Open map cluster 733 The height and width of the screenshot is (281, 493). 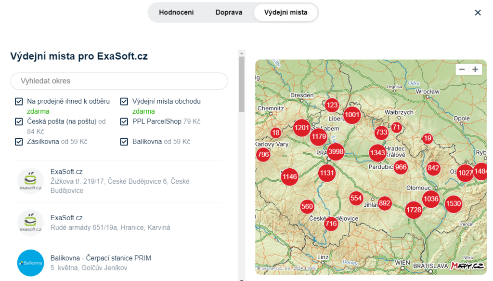tap(381, 133)
